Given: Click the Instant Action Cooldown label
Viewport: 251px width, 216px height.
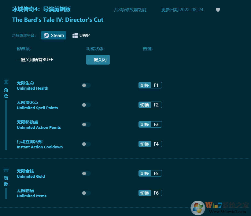Looking at the screenshot, I should [40, 147].
